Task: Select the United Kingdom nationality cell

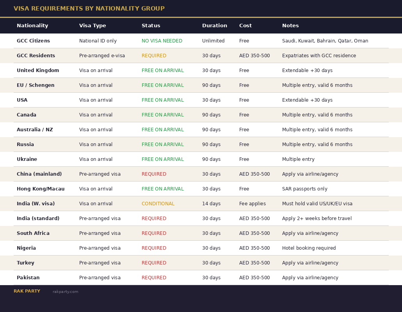Action: tap(38, 71)
